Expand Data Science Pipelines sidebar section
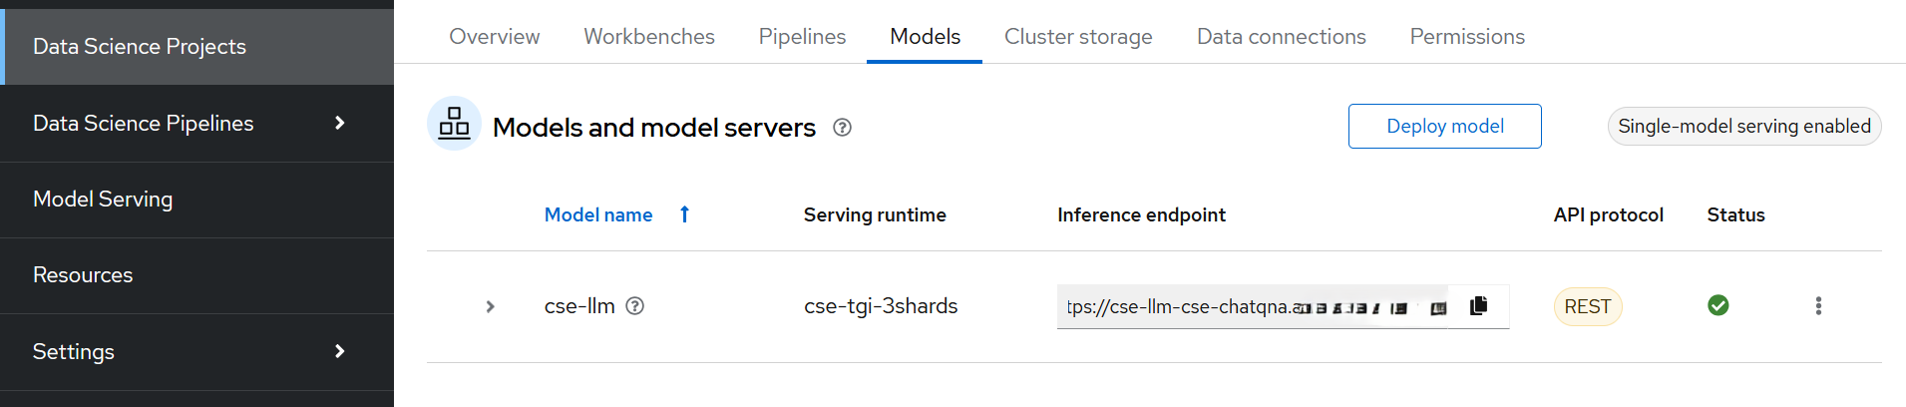Screen dimensions: 1906x407 point(339,123)
